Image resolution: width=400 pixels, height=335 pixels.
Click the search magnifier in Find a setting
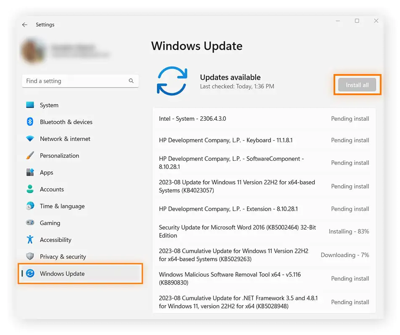tap(131, 81)
